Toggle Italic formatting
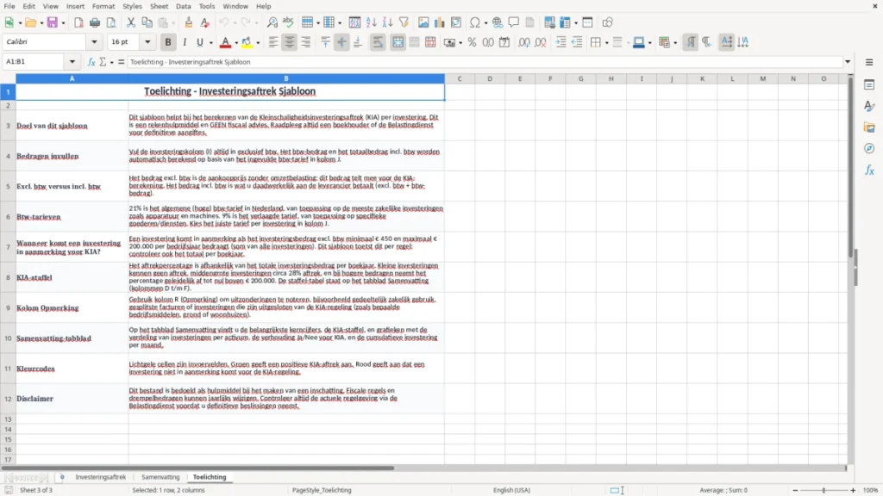The width and height of the screenshot is (883, 496). 185,42
